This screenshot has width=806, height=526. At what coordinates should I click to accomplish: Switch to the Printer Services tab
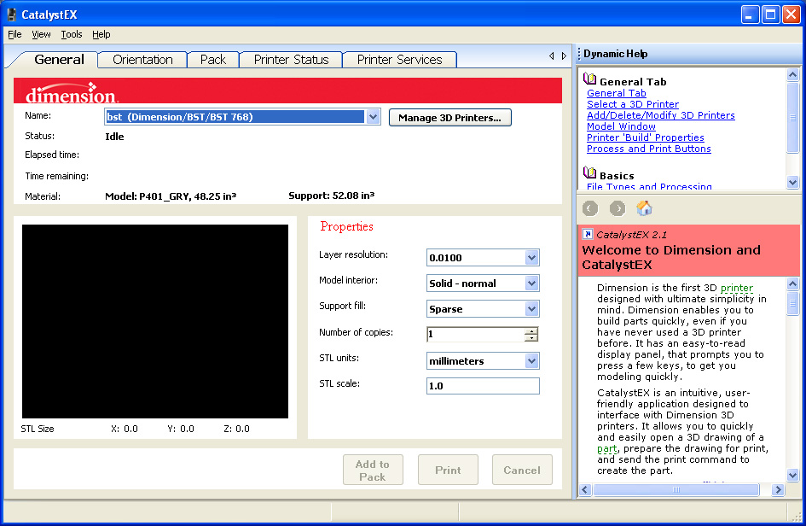[x=399, y=60]
